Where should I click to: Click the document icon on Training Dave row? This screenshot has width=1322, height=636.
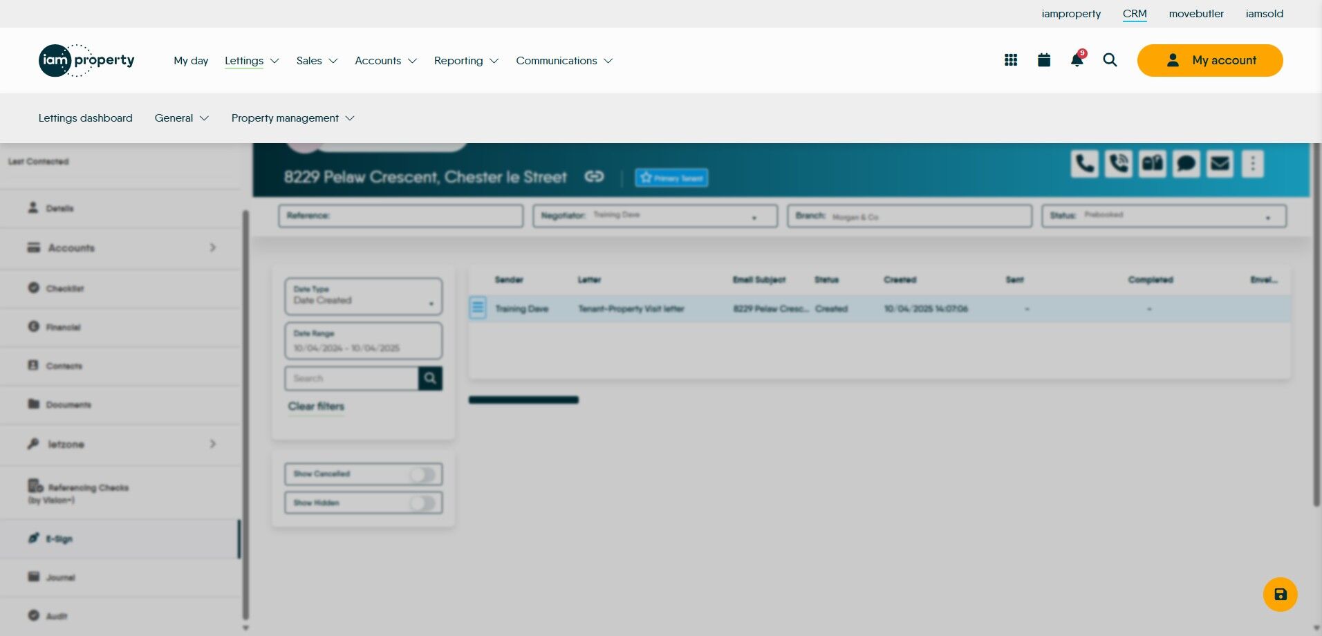tap(478, 308)
